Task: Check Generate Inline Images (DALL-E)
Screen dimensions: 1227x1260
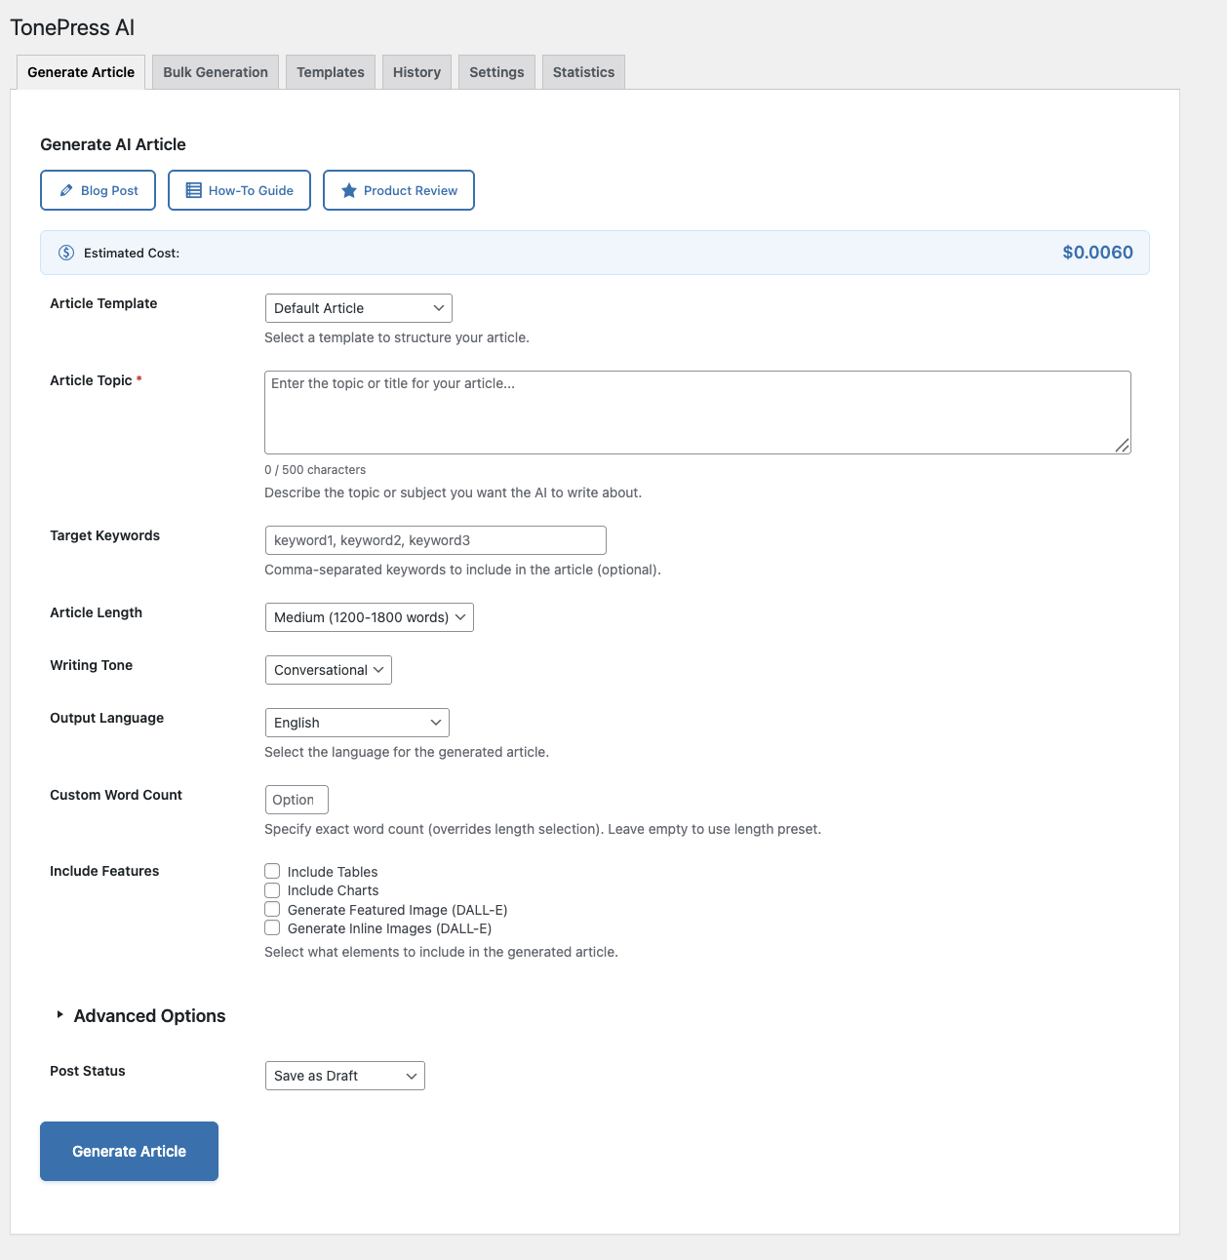Action: click(272, 927)
